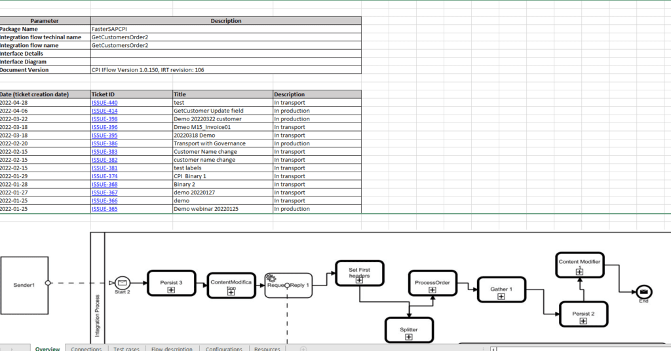Select the 'CPI Binary 1' title cell
671x351 pixels.
point(223,176)
